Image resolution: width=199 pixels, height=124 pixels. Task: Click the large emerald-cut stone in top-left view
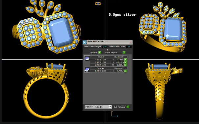tap(61, 32)
